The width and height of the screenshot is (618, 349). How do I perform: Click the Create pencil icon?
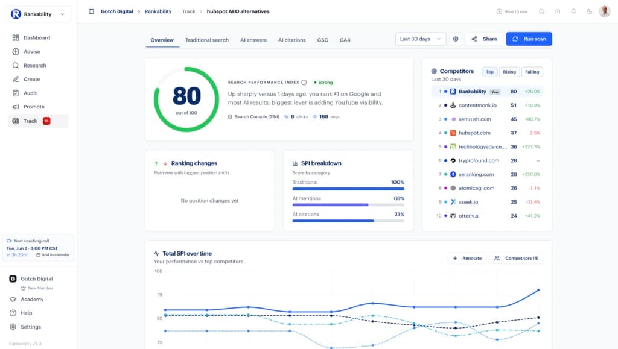15,79
